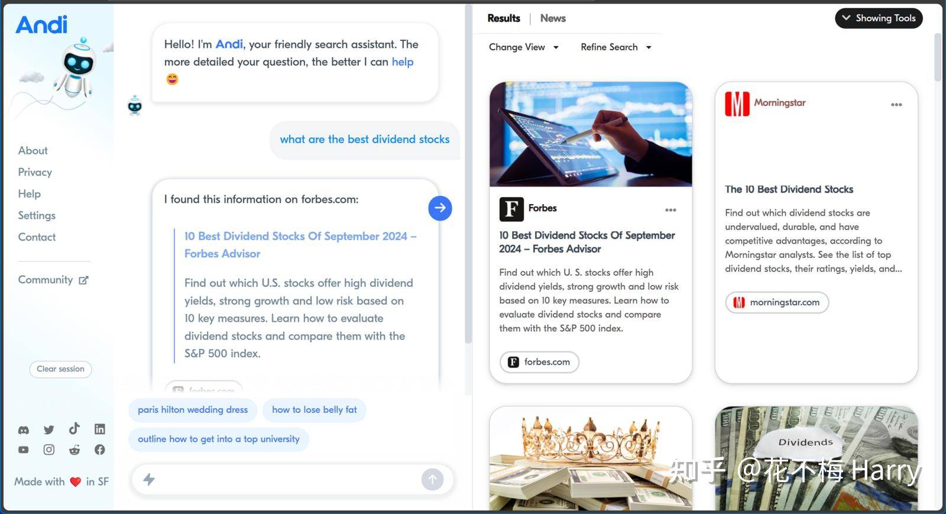Click the Morningstar card description text
Image resolution: width=946 pixels, height=514 pixels.
[x=814, y=241]
